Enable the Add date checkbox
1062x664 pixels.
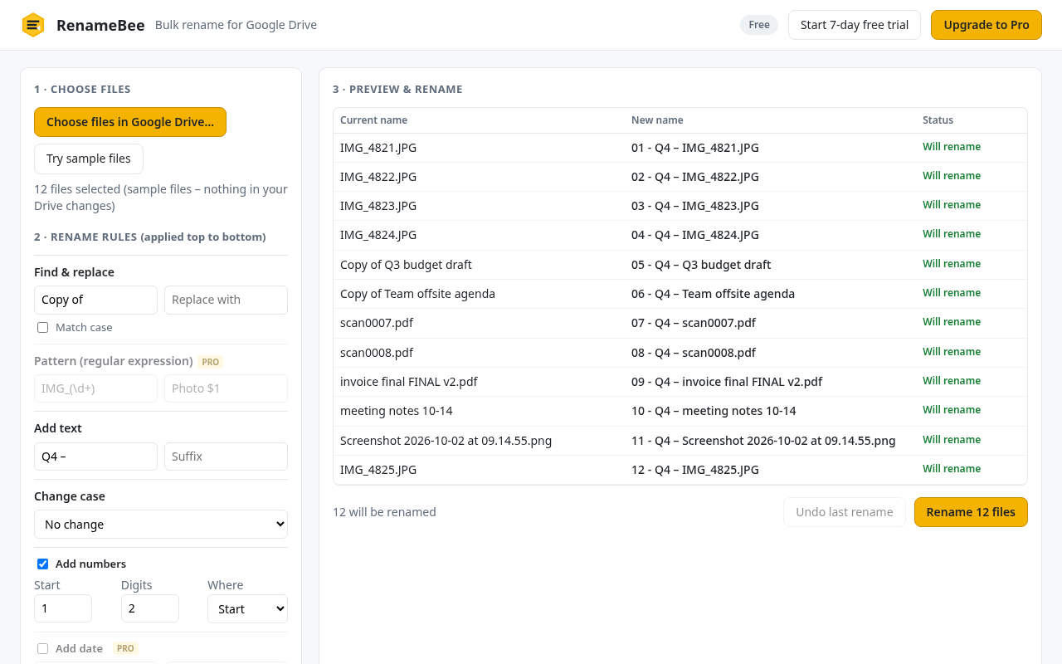coord(42,649)
